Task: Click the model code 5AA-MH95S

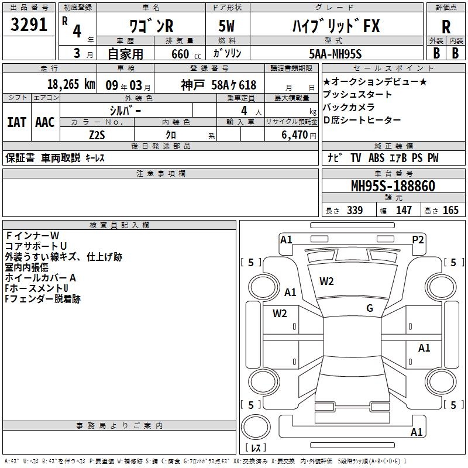Action: point(335,54)
